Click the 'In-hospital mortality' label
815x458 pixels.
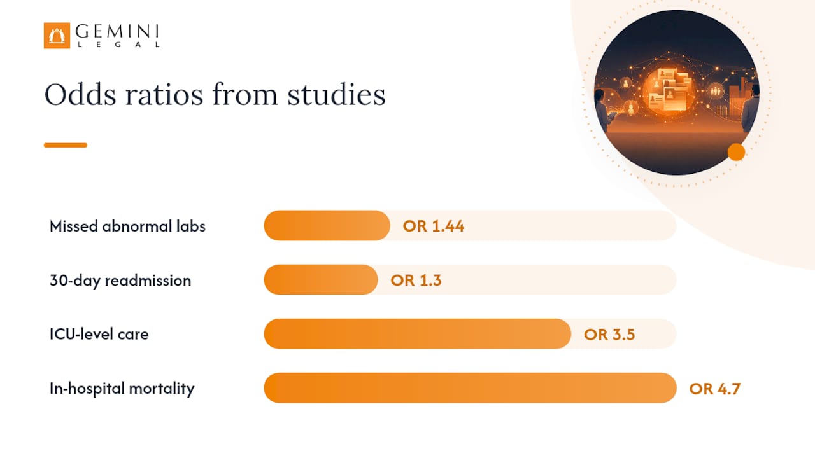(122, 389)
